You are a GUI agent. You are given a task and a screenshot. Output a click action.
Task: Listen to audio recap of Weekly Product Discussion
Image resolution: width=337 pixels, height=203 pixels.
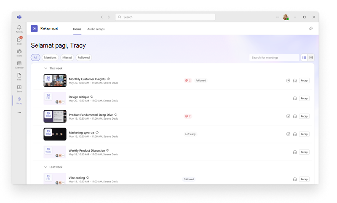[x=295, y=152]
